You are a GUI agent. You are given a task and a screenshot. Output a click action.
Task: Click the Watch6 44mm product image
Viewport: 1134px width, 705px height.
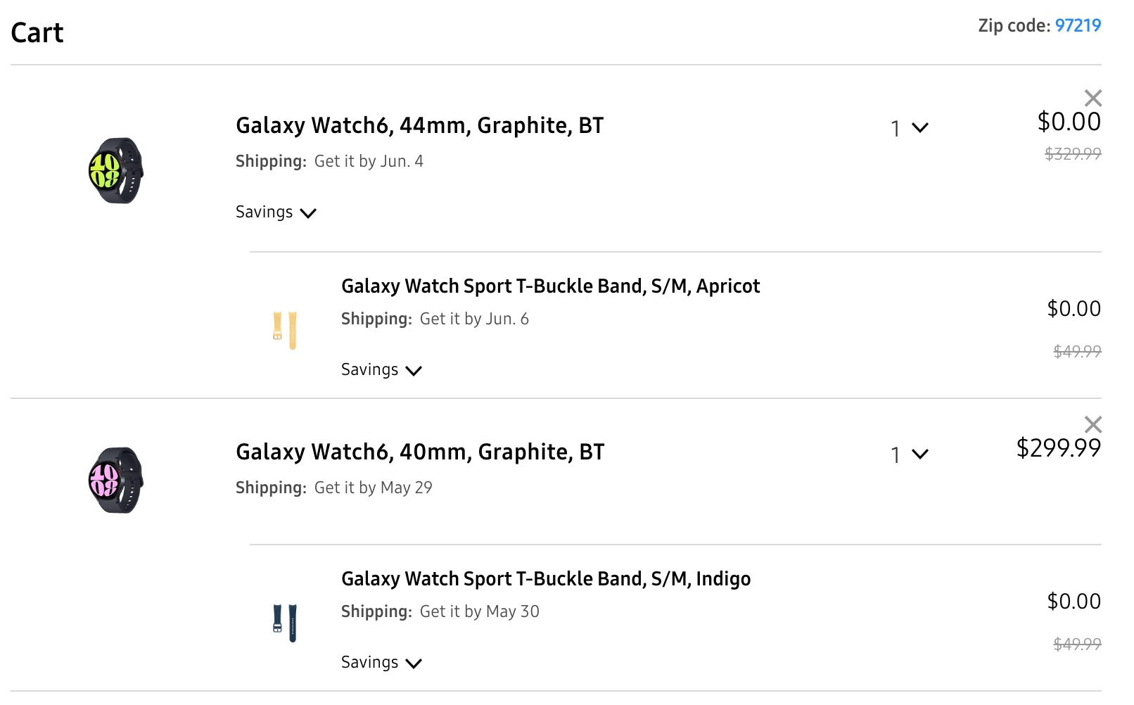click(116, 171)
